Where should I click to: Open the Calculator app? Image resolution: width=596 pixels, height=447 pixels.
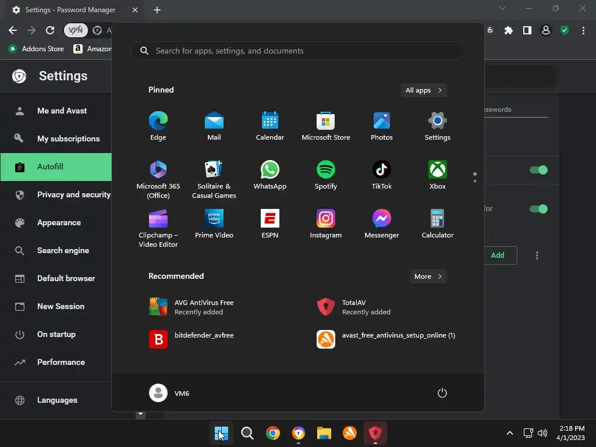(x=438, y=224)
